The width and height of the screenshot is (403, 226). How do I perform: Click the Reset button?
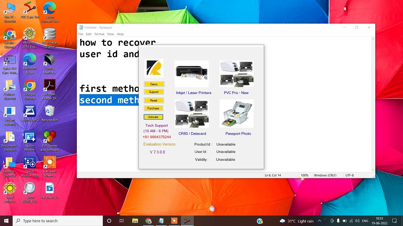tap(154, 100)
